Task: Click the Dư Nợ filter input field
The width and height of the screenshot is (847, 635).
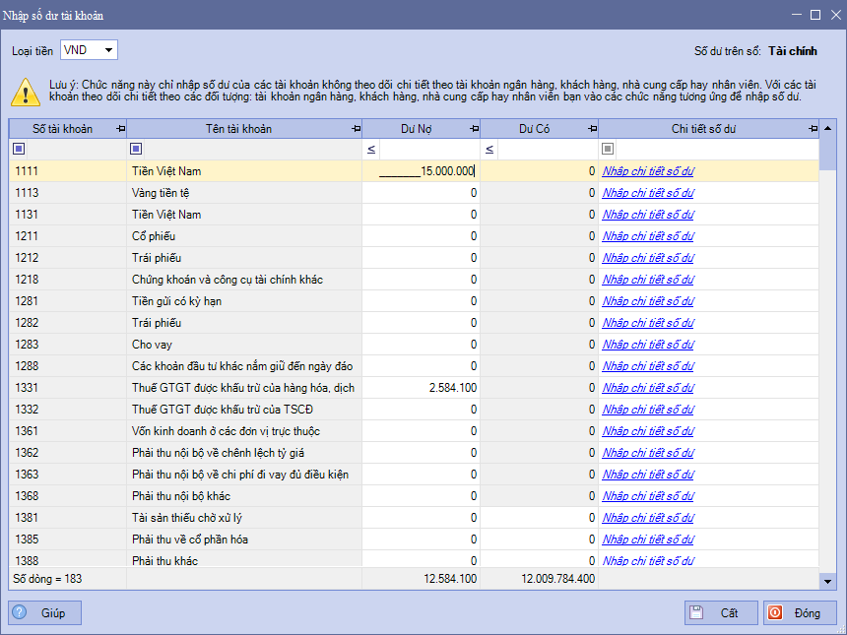Action: (428, 149)
